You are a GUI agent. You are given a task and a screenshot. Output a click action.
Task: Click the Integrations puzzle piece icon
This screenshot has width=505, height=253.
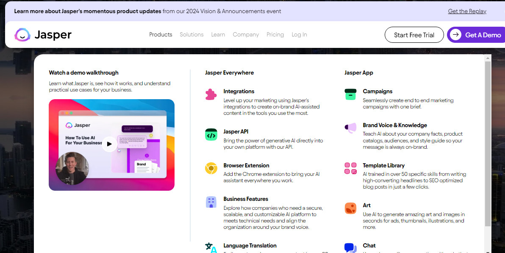coord(211,94)
